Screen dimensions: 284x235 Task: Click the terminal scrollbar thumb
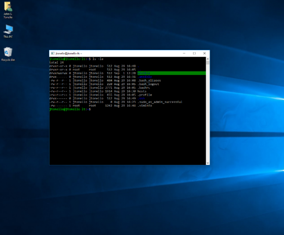coord(208,63)
